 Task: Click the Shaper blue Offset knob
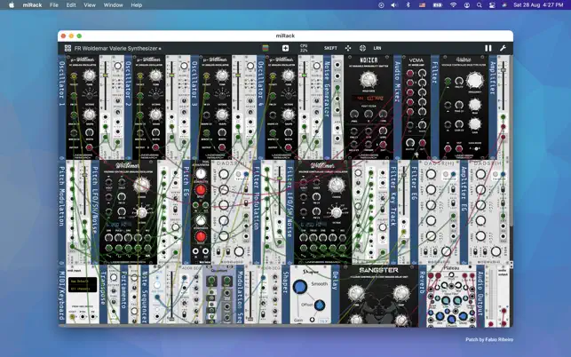tap(320, 305)
